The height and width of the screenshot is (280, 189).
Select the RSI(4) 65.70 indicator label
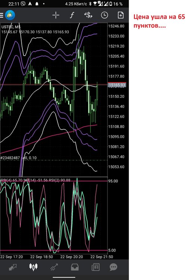pyautogui.click(x=11, y=180)
